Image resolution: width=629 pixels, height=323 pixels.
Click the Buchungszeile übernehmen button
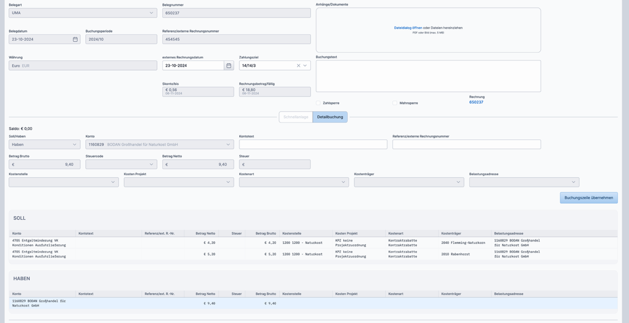click(588, 198)
